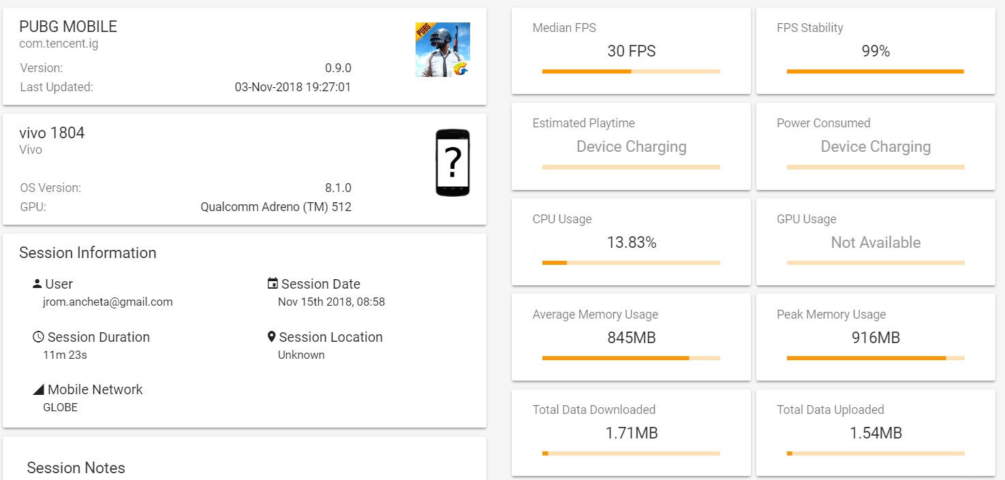Image resolution: width=1005 pixels, height=480 pixels.
Task: Click the Median FPS progress bar
Action: [631, 71]
